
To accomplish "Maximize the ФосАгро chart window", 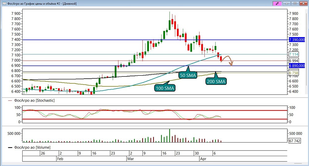I will tap(295, 3).
